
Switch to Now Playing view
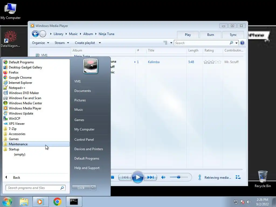(238, 177)
